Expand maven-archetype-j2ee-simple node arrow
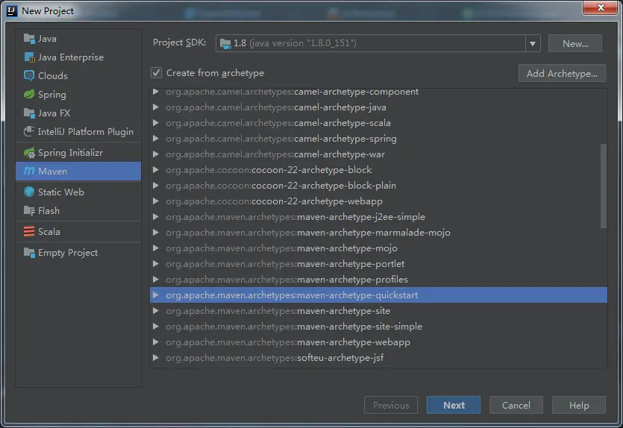The height and width of the screenshot is (428, 623). (156, 217)
